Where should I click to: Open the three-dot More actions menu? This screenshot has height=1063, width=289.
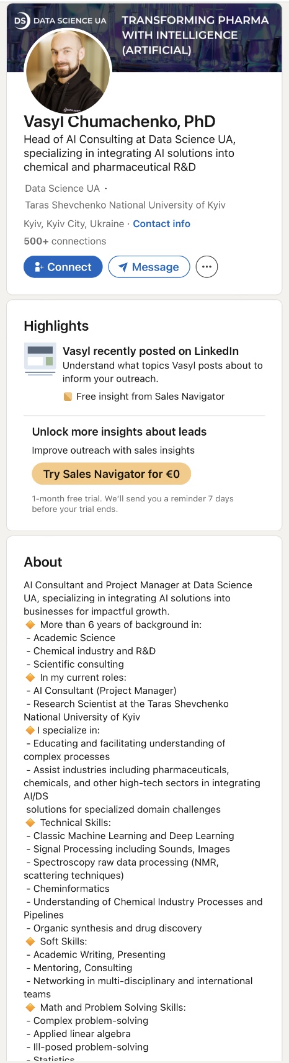tap(207, 267)
